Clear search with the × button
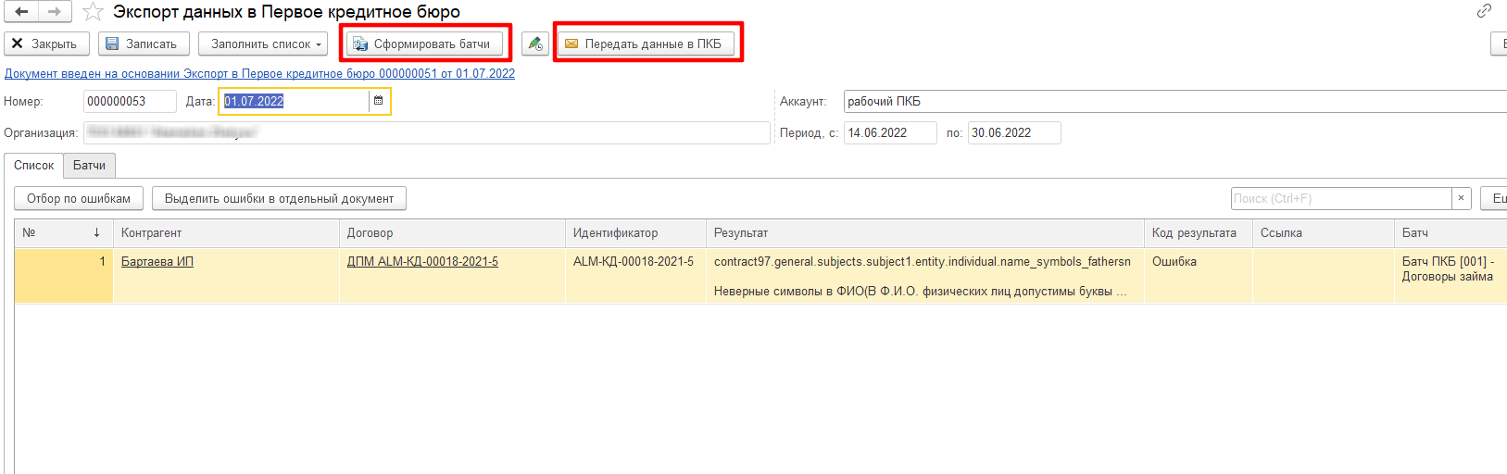Image resolution: width=1507 pixels, height=474 pixels. pos(1462,198)
